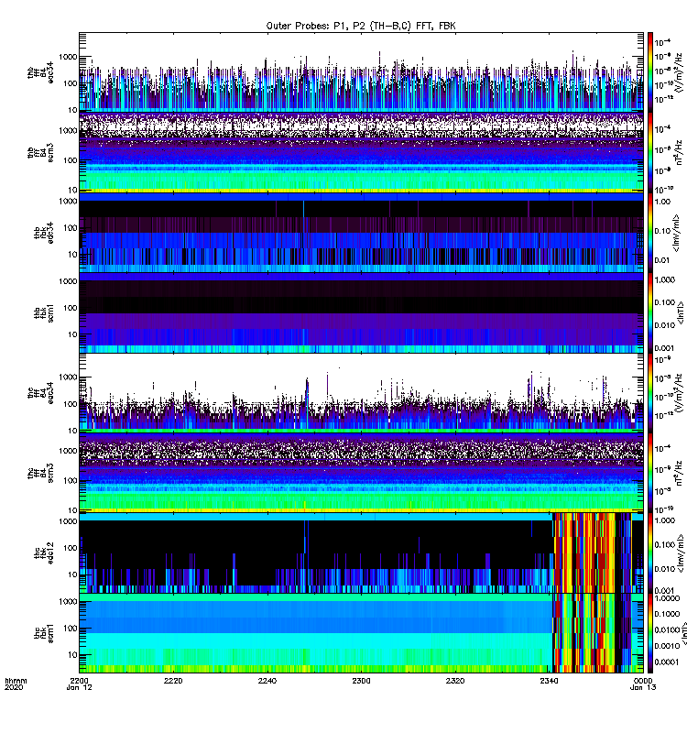Screen dimensions: 687x733
Task: Click the 100 y-axis tick of thc edc12 panel
Action: pyautogui.click(x=71, y=548)
